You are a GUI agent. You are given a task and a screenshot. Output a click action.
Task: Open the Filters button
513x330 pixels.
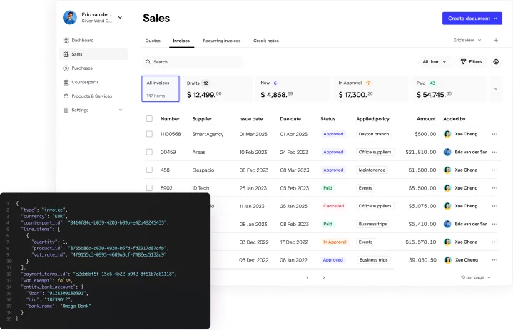(x=471, y=62)
